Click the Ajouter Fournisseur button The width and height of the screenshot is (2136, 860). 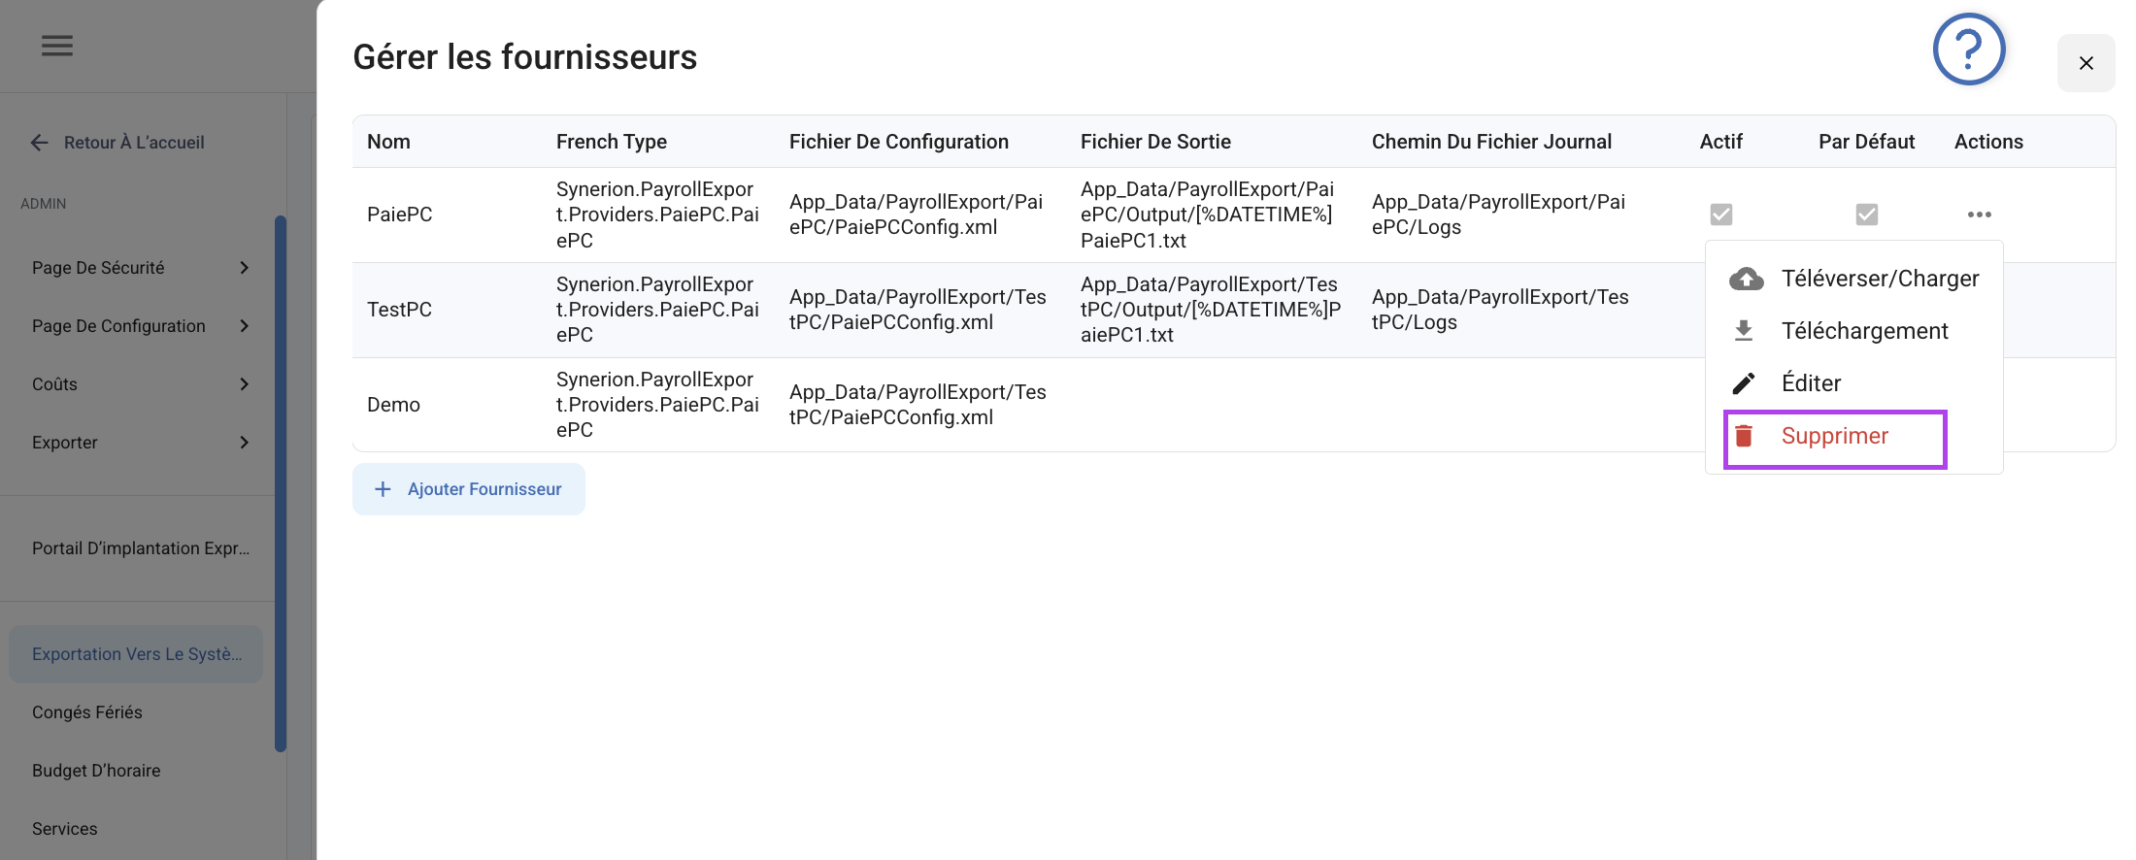click(x=469, y=489)
